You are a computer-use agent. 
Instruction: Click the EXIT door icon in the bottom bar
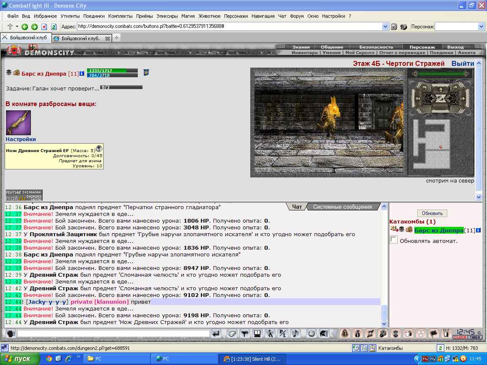click(x=446, y=333)
